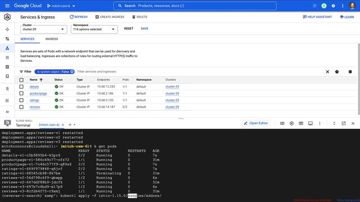Image resolution: width=360 pixels, height=202 pixels.
Task: Open the Kubernetes Engine product icon
Action: click(x=7, y=17)
